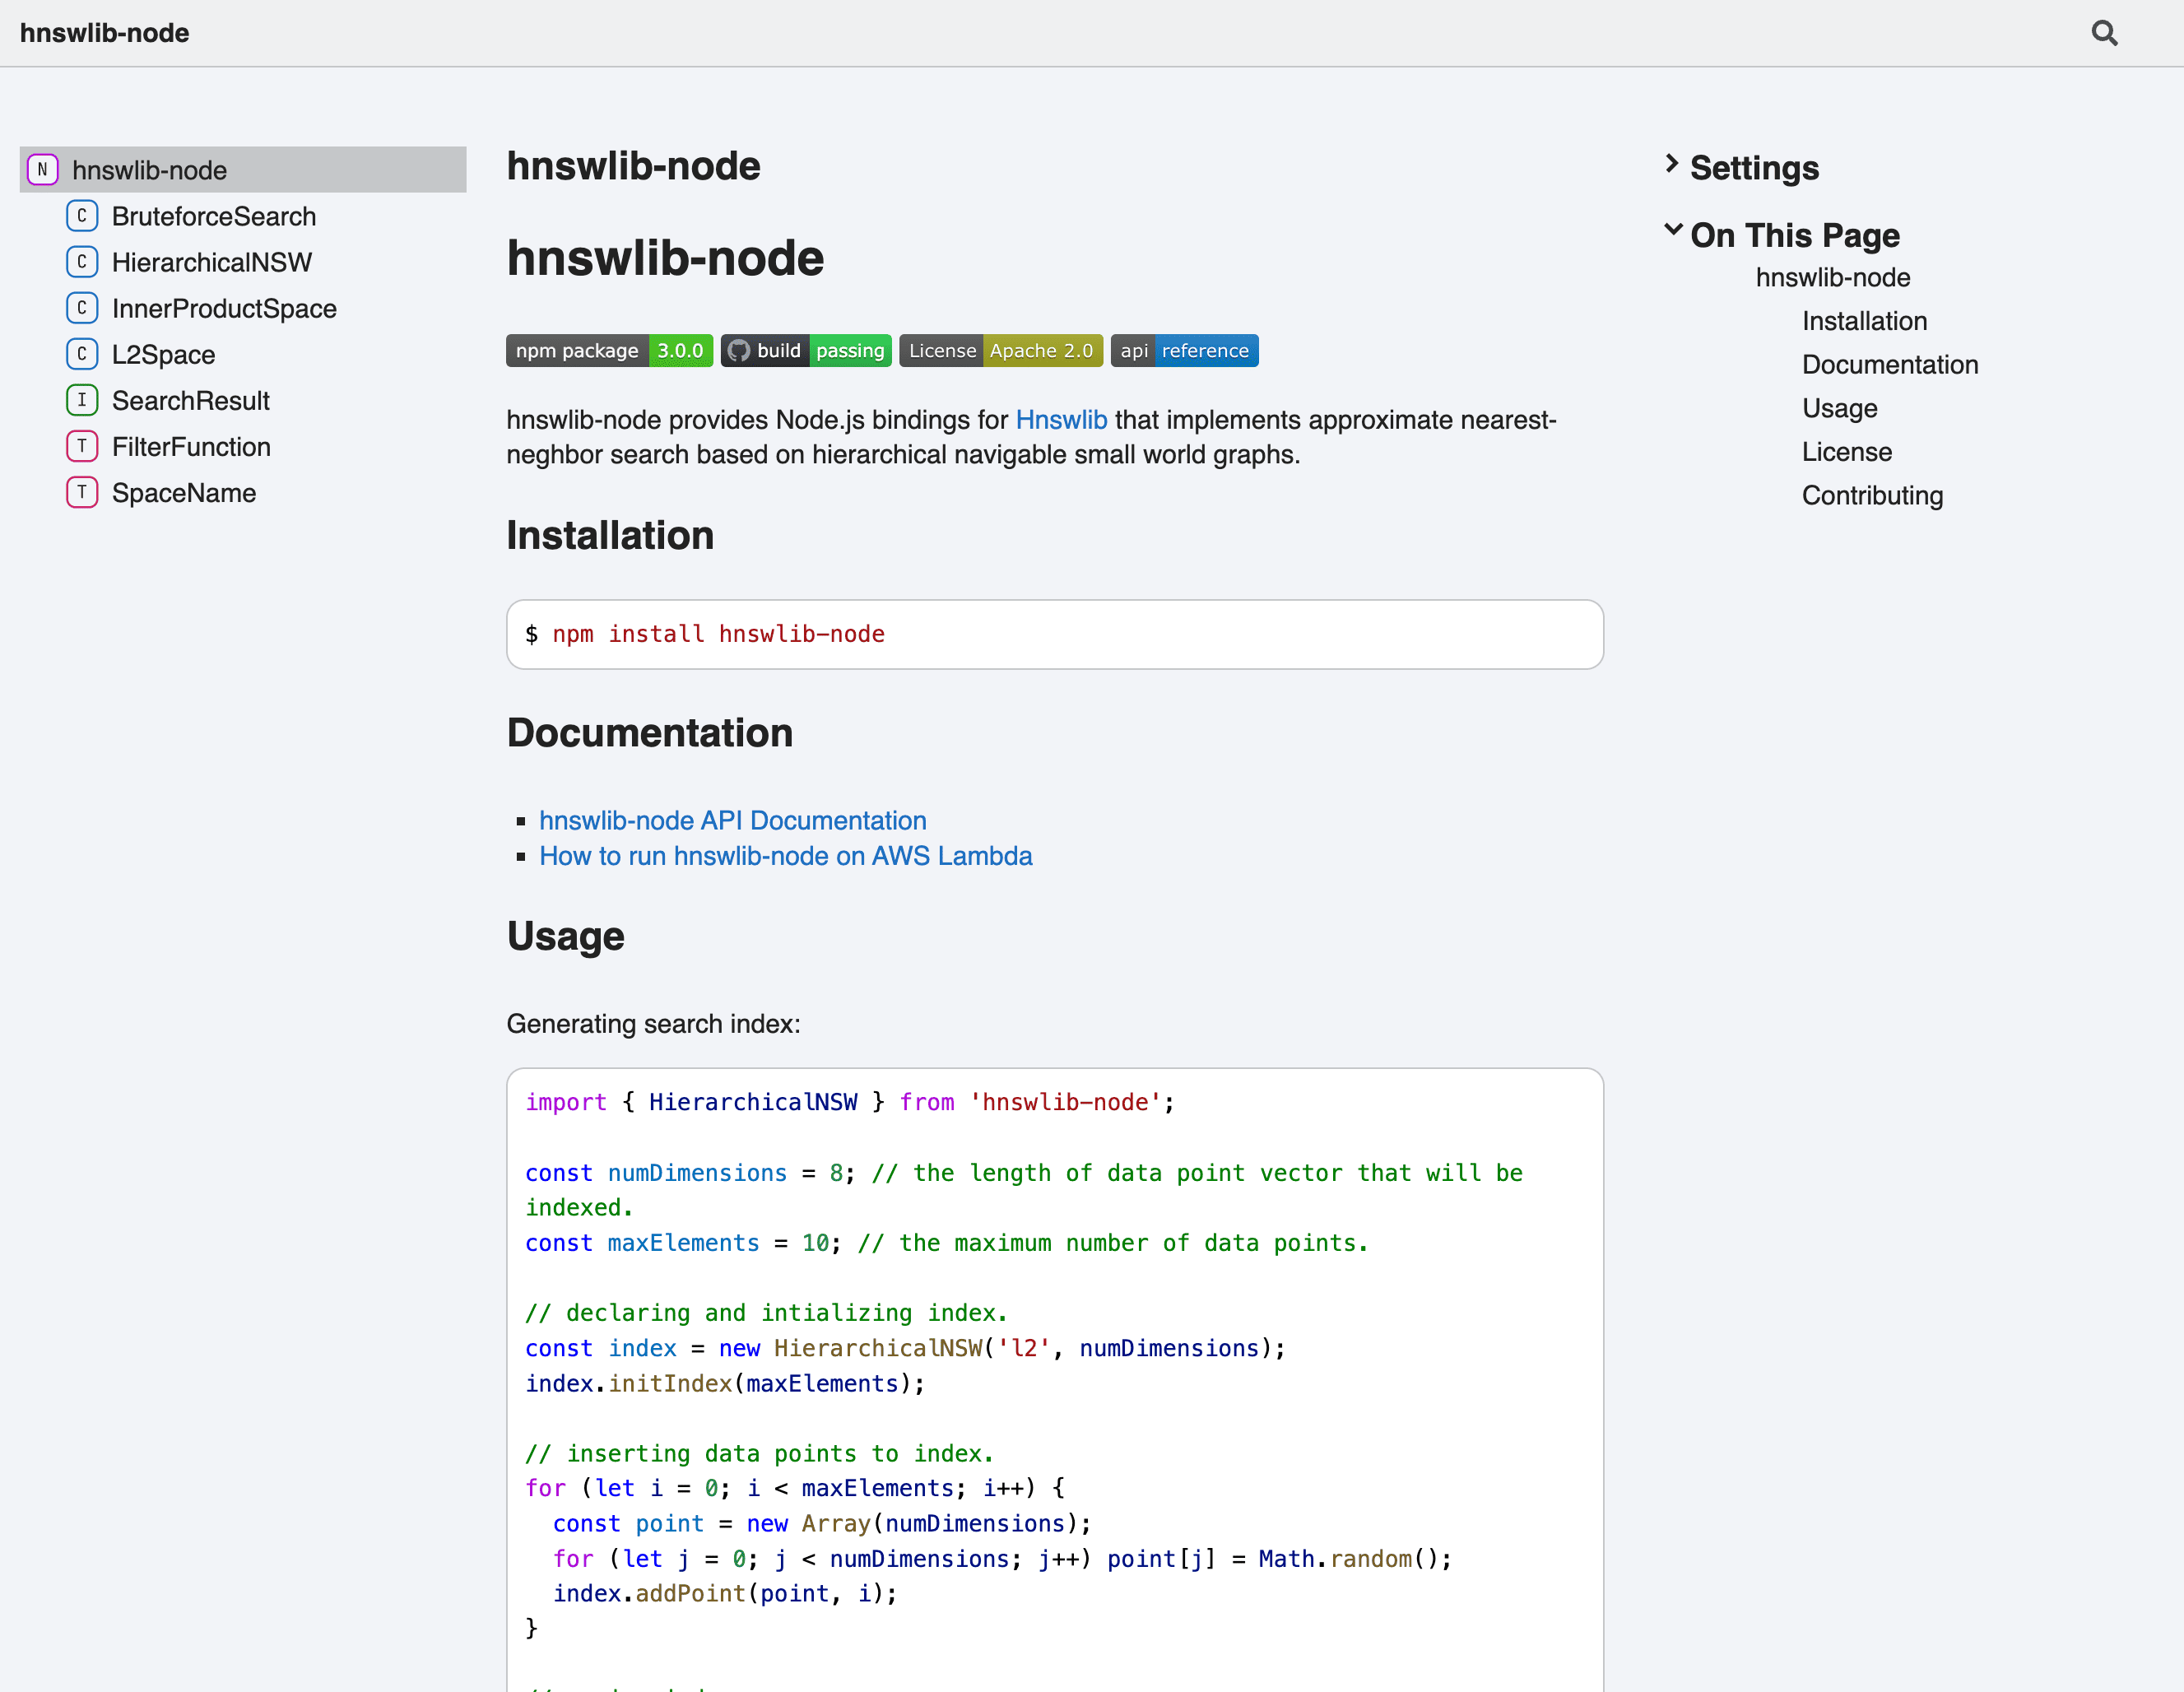
Task: Click the search magnifier icon
Action: tap(2104, 33)
